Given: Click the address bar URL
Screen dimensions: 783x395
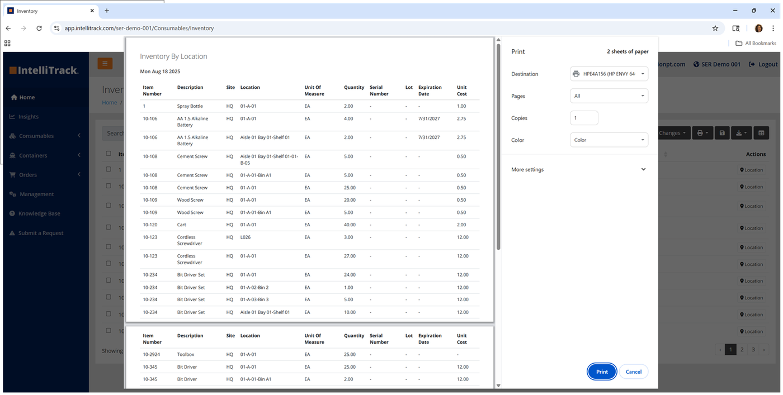Looking at the screenshot, I should point(139,28).
